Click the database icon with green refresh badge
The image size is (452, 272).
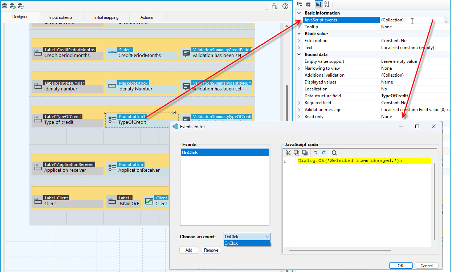coord(13,6)
